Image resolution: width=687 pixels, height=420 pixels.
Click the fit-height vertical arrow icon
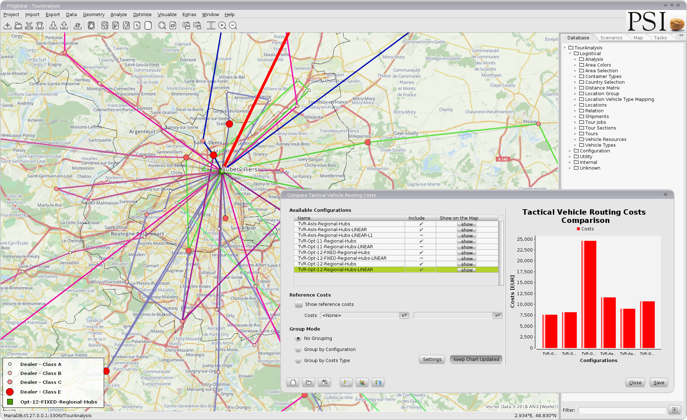pyautogui.click(x=211, y=26)
